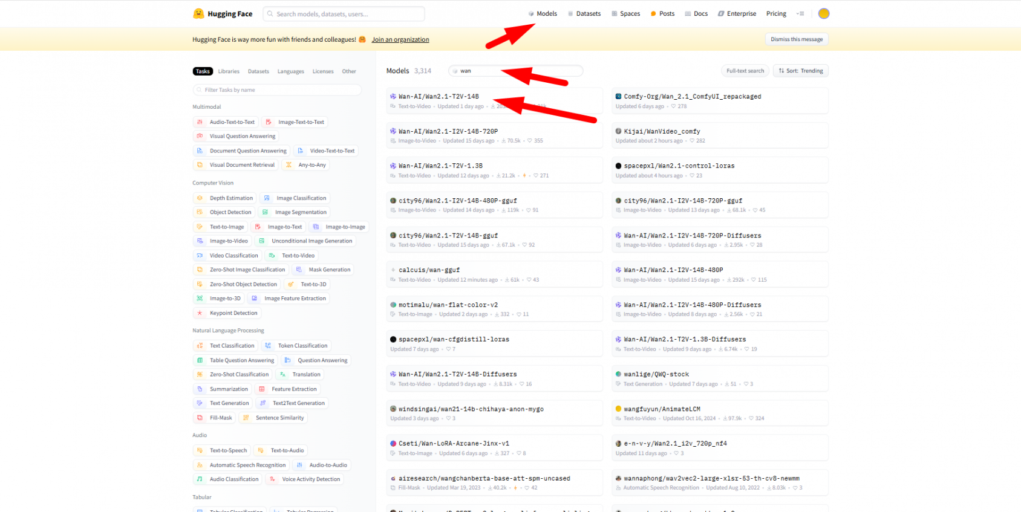Open Wan-AI/Wan2.1-T2V-1.3B model
1021x512 pixels.
pyautogui.click(x=495, y=170)
